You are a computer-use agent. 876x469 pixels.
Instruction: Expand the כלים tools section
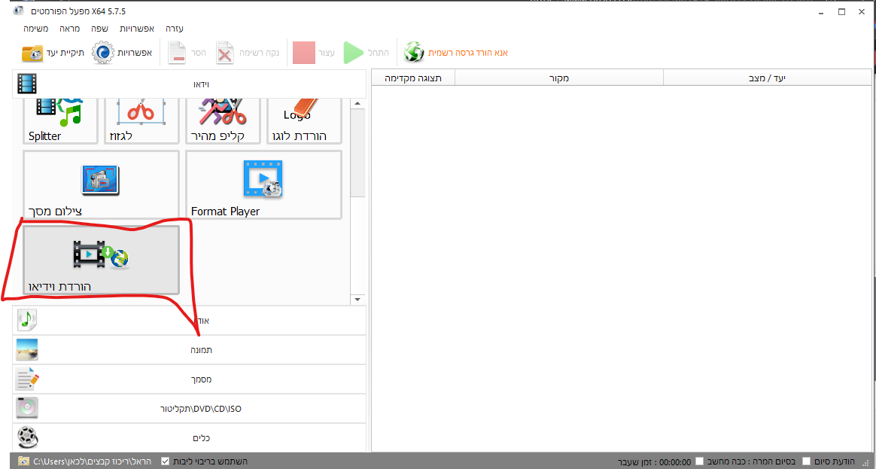pyautogui.click(x=189, y=437)
